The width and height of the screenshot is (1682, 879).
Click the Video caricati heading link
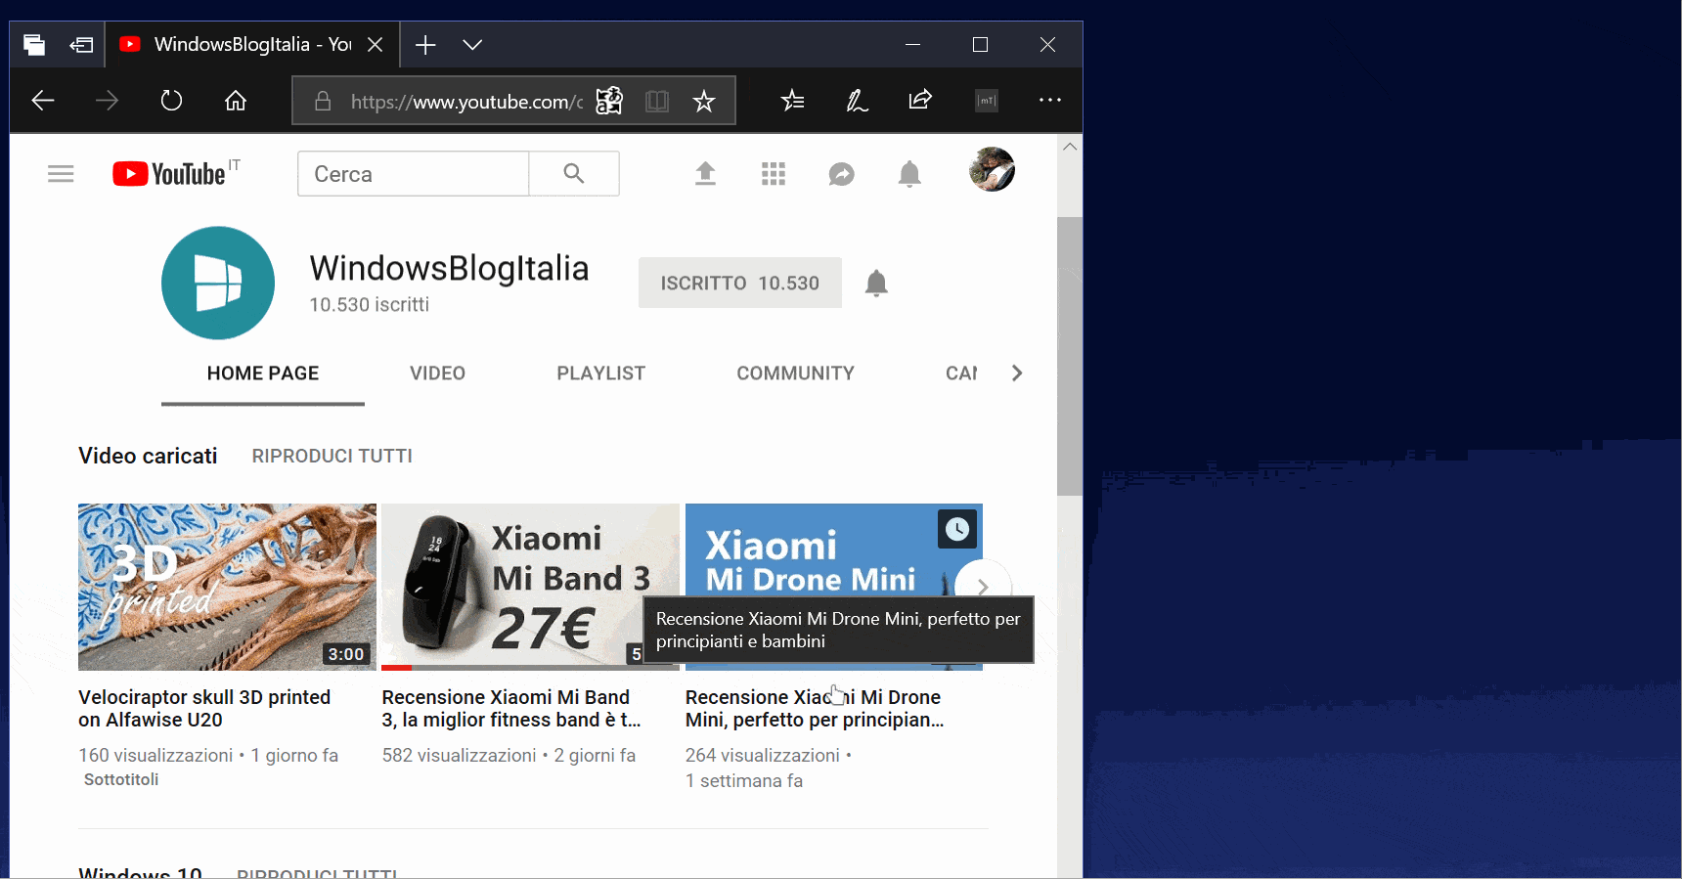coord(148,456)
